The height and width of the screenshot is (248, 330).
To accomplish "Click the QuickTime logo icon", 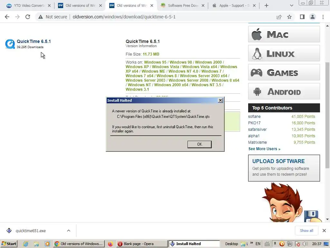I will point(10,44).
